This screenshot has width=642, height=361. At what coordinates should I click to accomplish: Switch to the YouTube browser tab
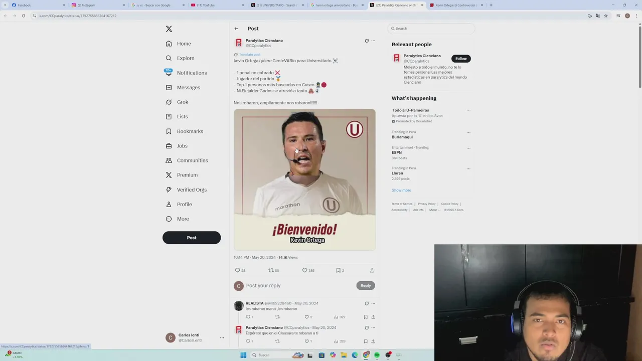point(218,5)
